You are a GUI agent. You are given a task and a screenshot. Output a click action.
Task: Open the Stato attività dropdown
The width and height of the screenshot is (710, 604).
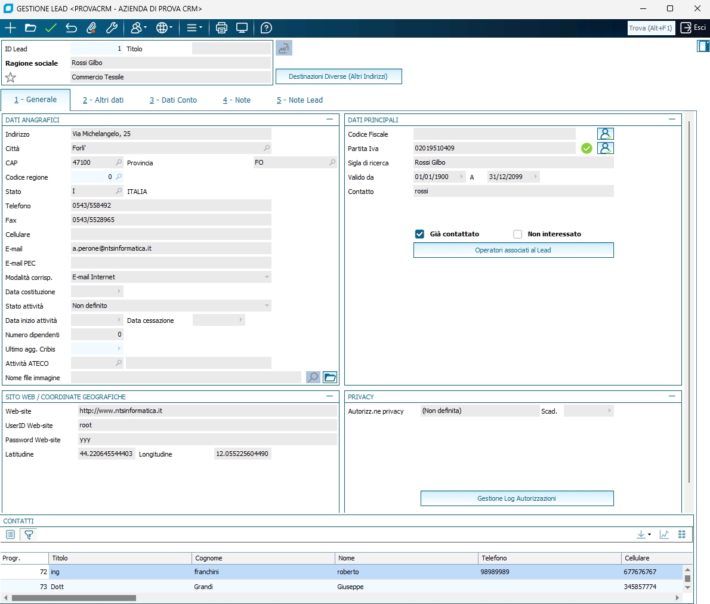(266, 306)
